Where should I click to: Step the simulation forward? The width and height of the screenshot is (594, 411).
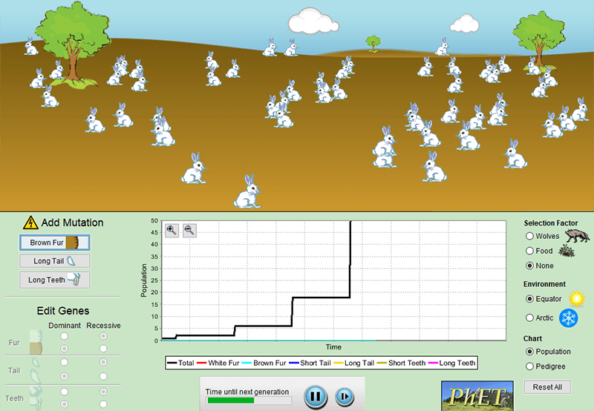point(344,396)
